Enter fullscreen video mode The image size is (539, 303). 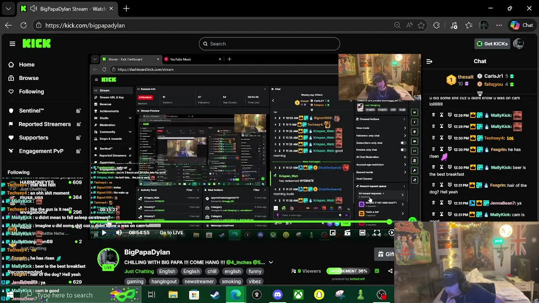377,233
